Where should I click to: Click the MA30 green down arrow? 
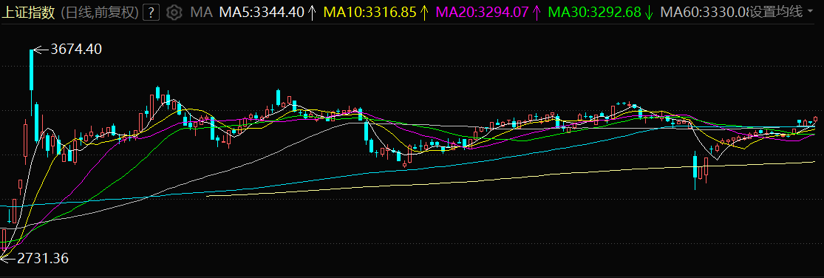[649, 12]
